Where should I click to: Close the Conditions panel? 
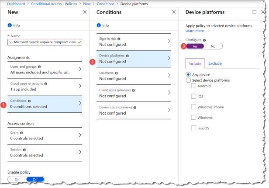tap(174, 12)
